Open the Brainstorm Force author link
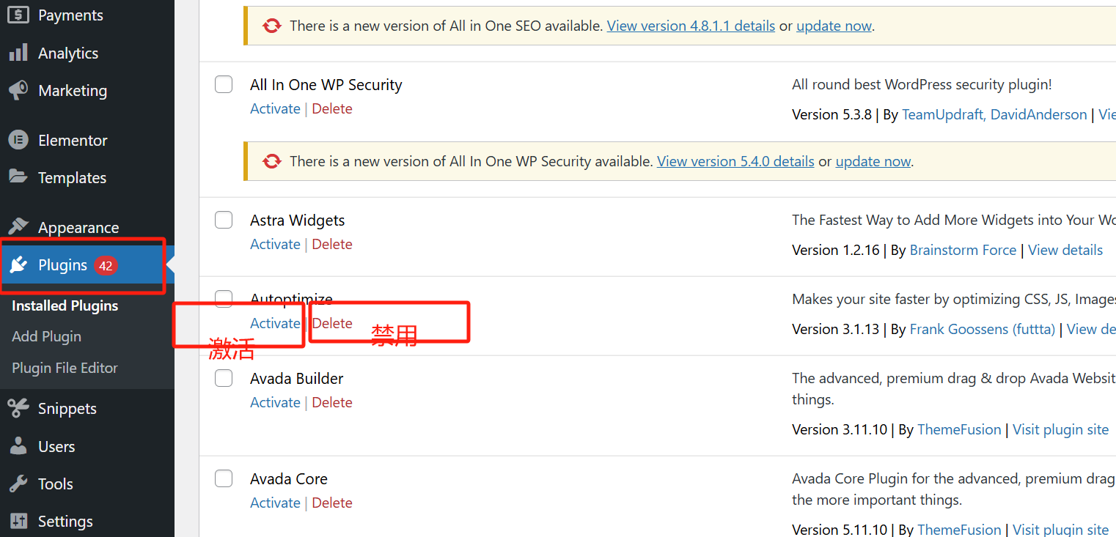The height and width of the screenshot is (537, 1116). tap(963, 250)
